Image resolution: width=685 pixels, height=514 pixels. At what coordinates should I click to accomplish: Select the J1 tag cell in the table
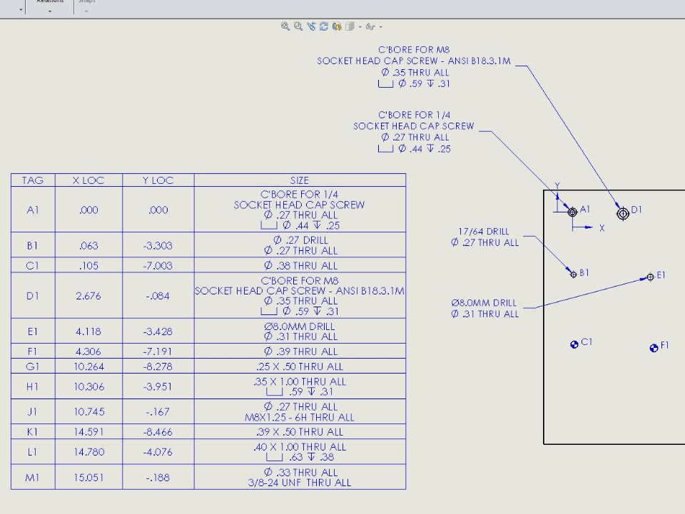point(33,411)
